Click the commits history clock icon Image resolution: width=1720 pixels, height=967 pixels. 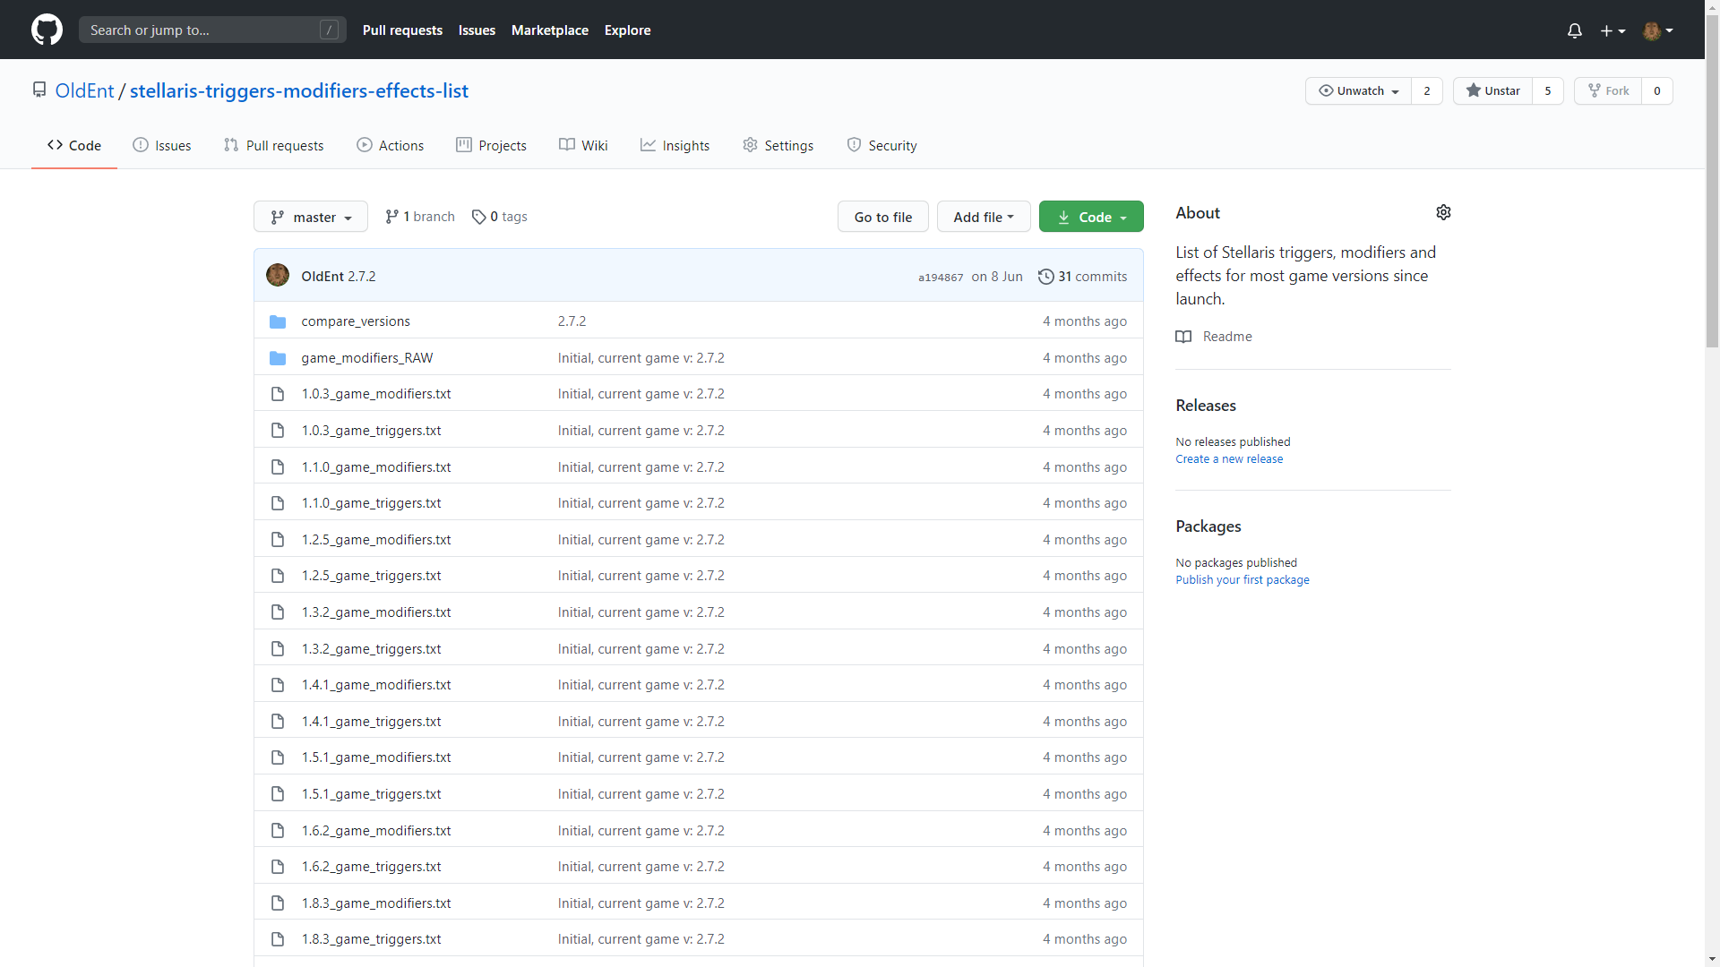click(1045, 277)
